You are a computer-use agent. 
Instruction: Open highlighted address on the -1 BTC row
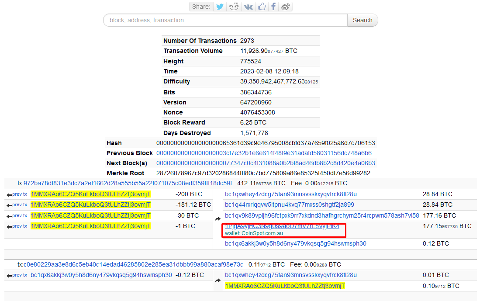coord(90,226)
